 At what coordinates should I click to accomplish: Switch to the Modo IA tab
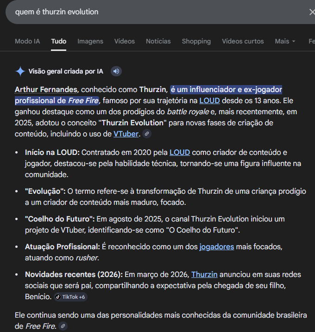(x=27, y=41)
